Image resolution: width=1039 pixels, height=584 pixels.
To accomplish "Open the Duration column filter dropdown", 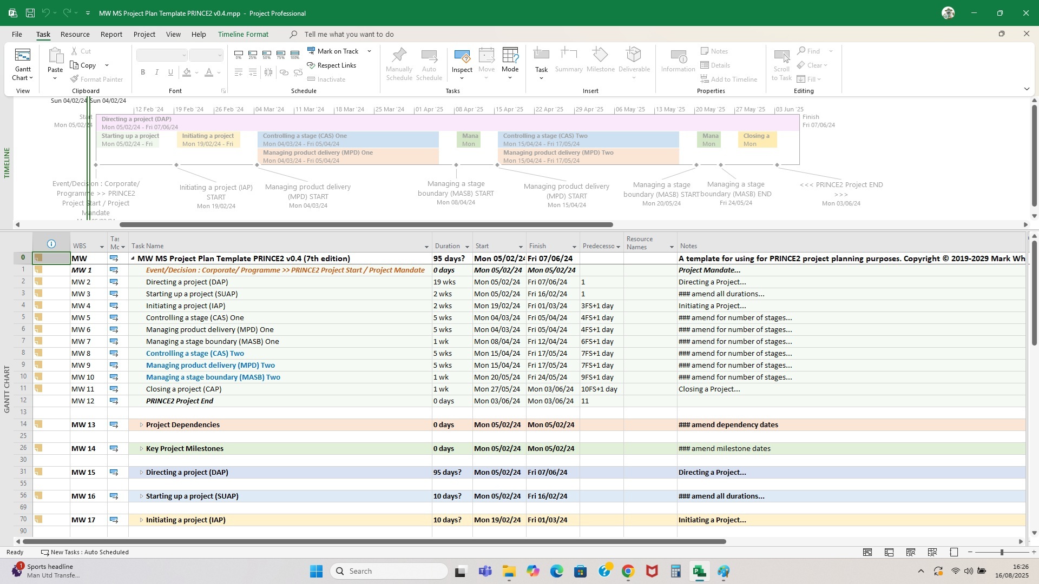I will [466, 246].
